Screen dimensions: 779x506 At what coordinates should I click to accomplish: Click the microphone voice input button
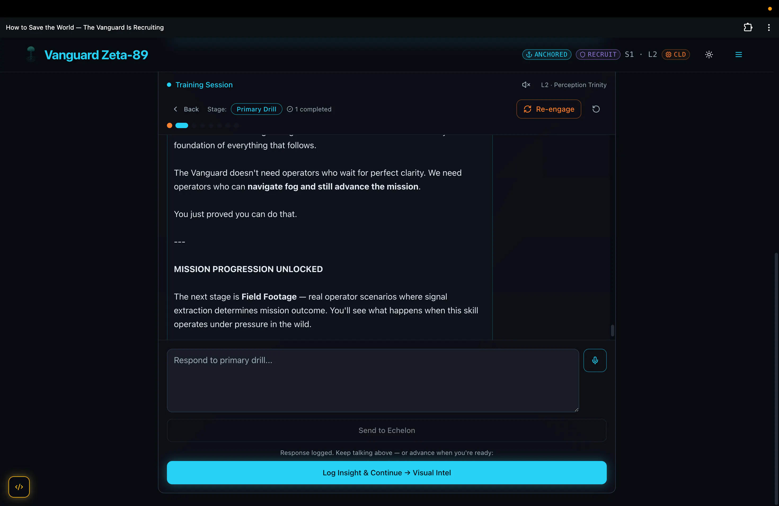595,360
